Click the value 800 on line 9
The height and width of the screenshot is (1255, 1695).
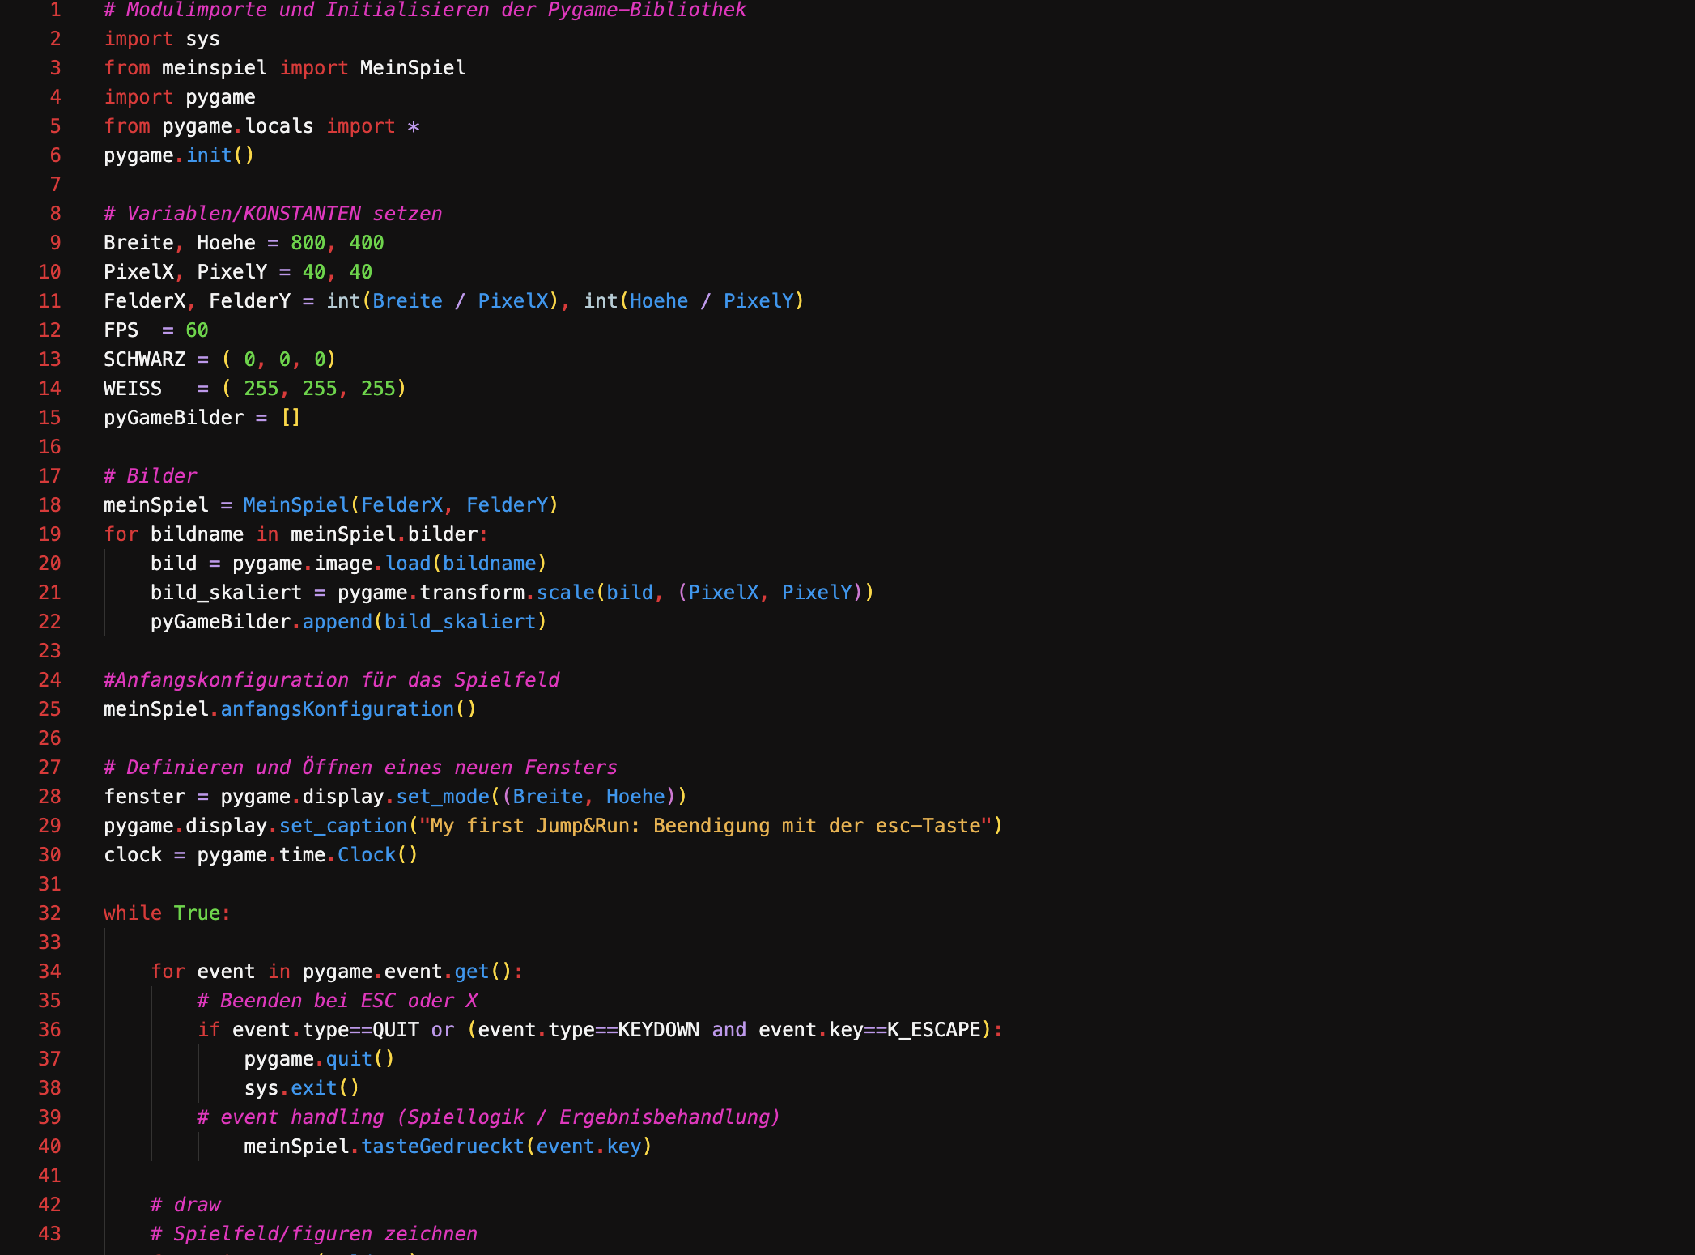pyautogui.click(x=308, y=243)
